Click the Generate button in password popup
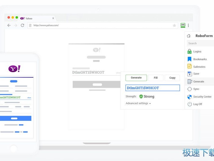This screenshot has width=214, height=161. tap(136, 78)
